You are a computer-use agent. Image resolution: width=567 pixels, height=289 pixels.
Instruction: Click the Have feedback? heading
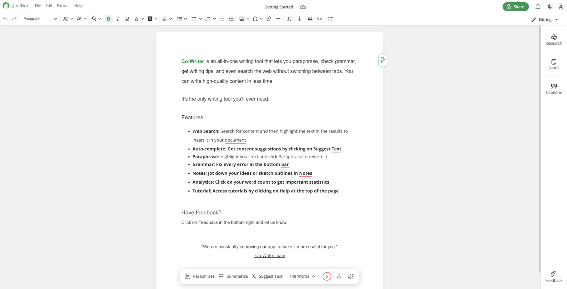pyautogui.click(x=201, y=212)
